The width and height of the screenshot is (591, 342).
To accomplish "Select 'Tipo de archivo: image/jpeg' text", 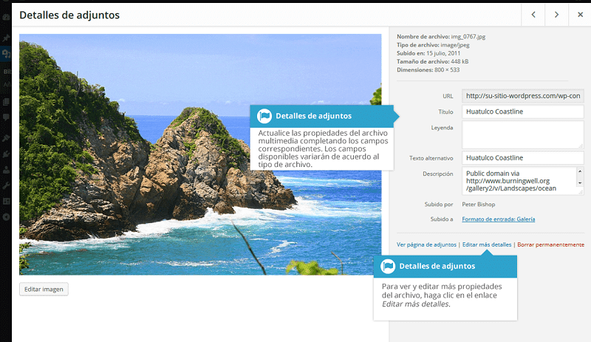I will click(433, 45).
